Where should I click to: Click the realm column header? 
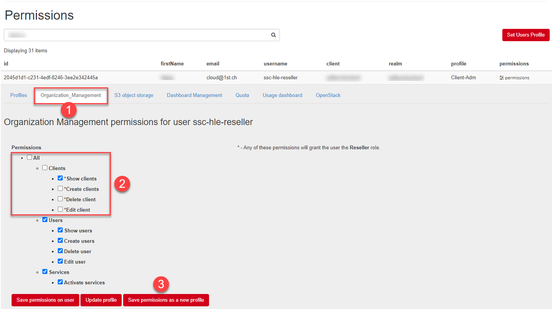tap(395, 64)
